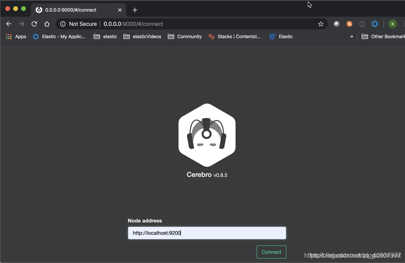This screenshot has width=405, height=263.
Task: Reload the page with the refresh icon
Action: (34, 24)
